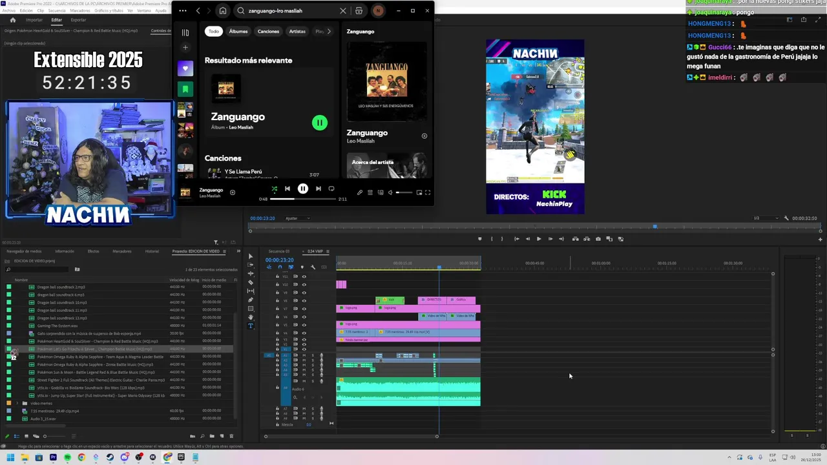The height and width of the screenshot is (465, 827).
Task: Open Windows Start menu
Action: pyautogui.click(x=10, y=458)
